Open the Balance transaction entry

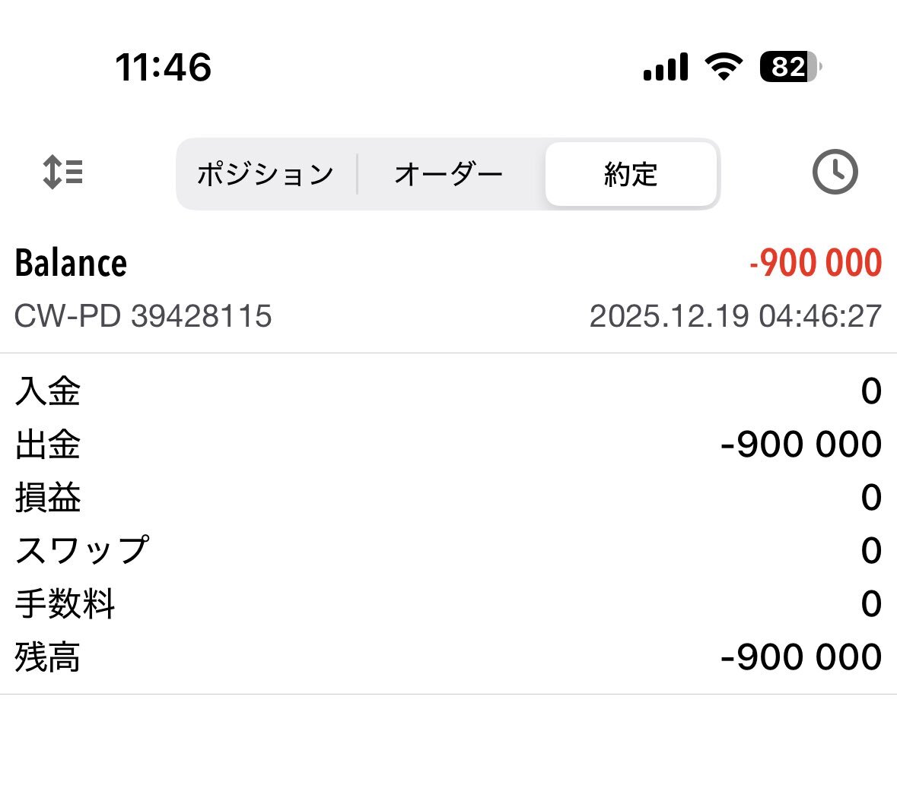pos(71,264)
